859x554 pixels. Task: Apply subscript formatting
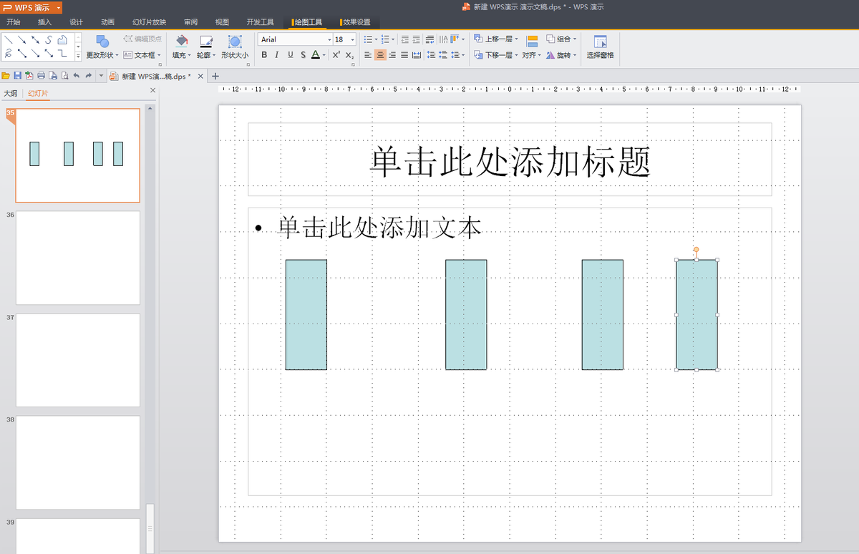[x=349, y=54]
